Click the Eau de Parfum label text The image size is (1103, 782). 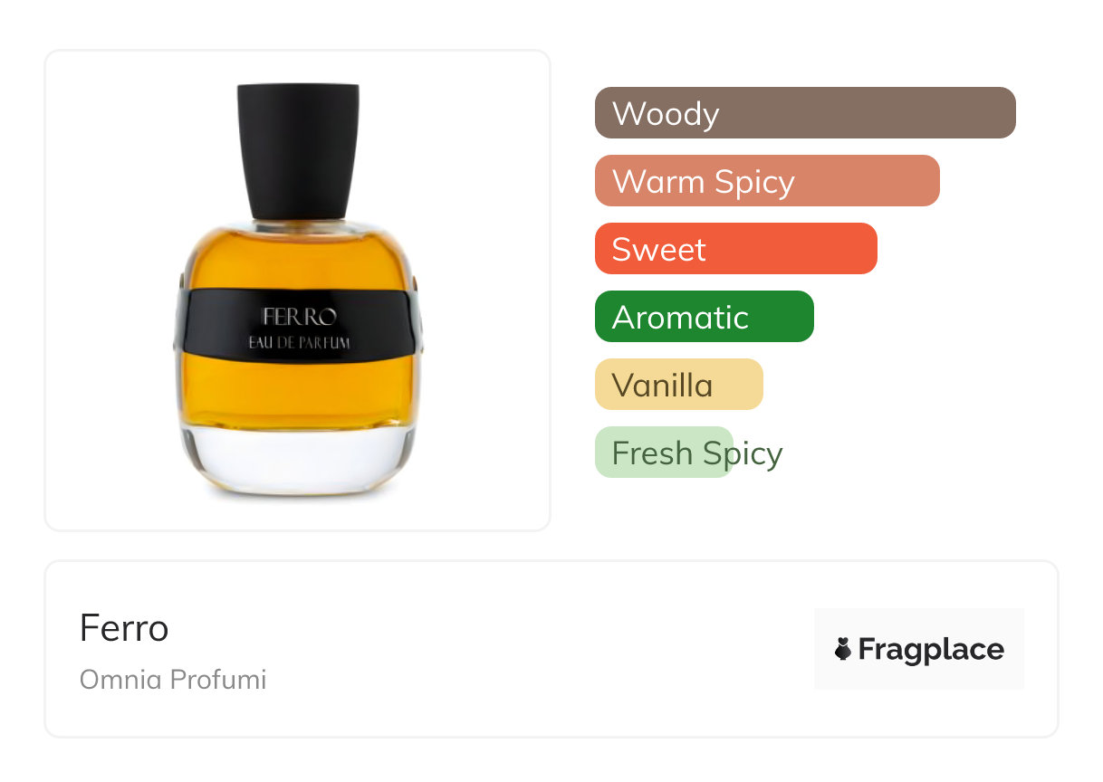pos(300,343)
